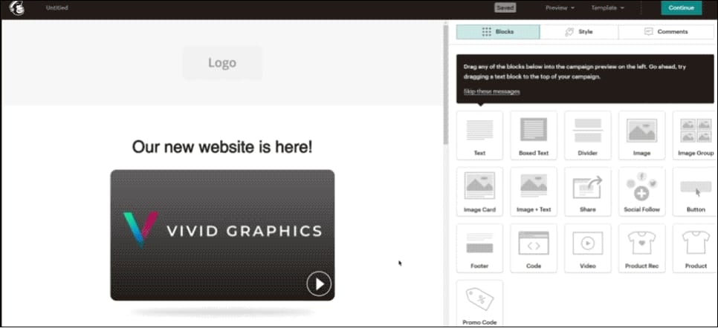Image resolution: width=718 pixels, height=328 pixels.
Task: Select the Image Group block
Action: coord(696,134)
